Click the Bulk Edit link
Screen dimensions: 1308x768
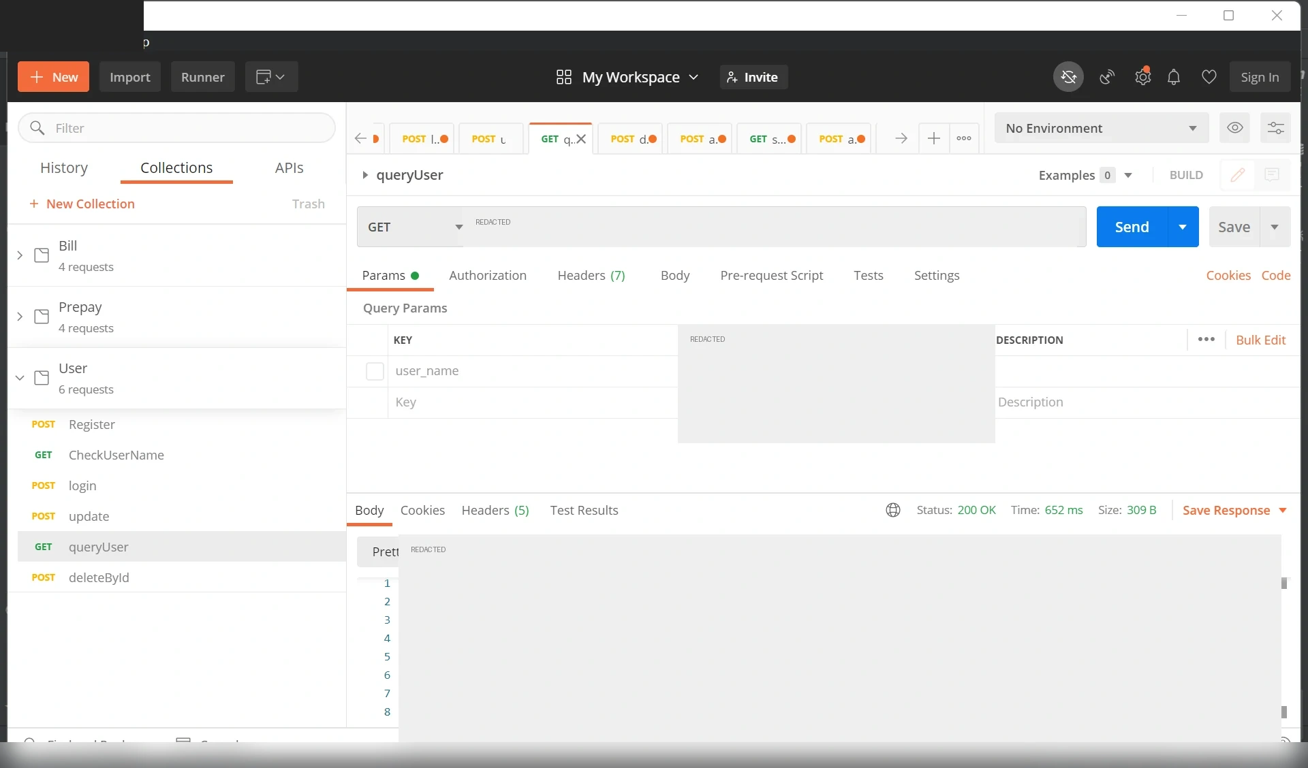point(1260,340)
